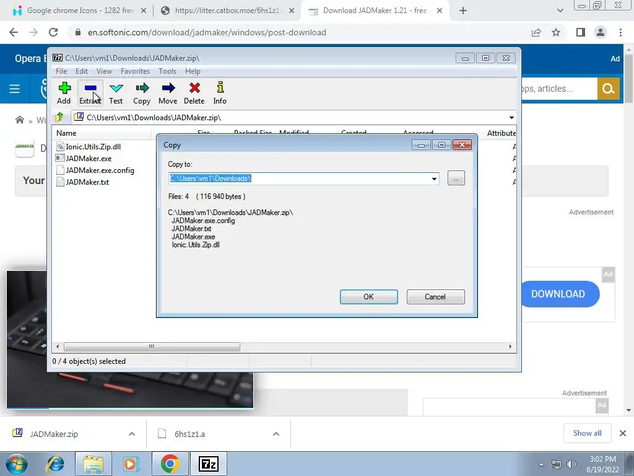
Task: Go forward in Chrome browser
Action: tap(33, 32)
